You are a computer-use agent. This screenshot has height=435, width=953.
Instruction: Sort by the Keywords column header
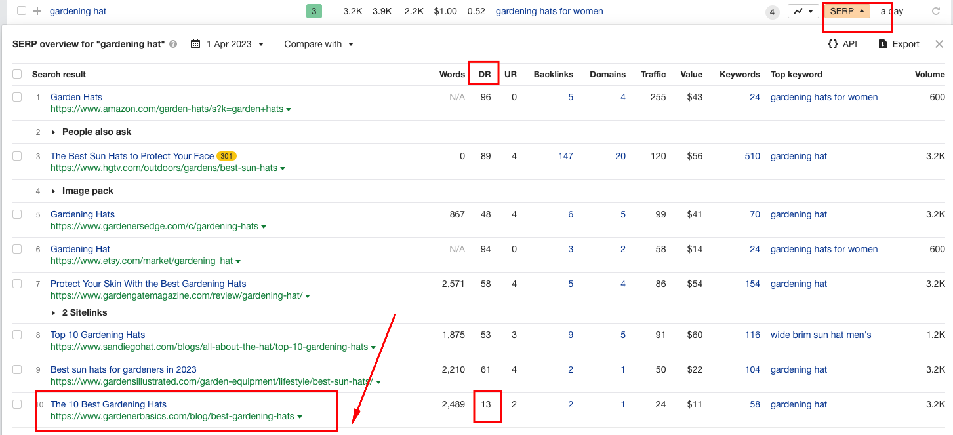tap(740, 74)
